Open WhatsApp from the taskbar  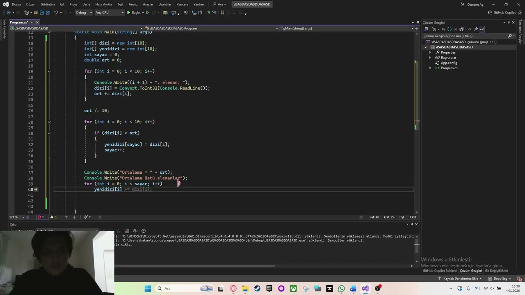341,288
